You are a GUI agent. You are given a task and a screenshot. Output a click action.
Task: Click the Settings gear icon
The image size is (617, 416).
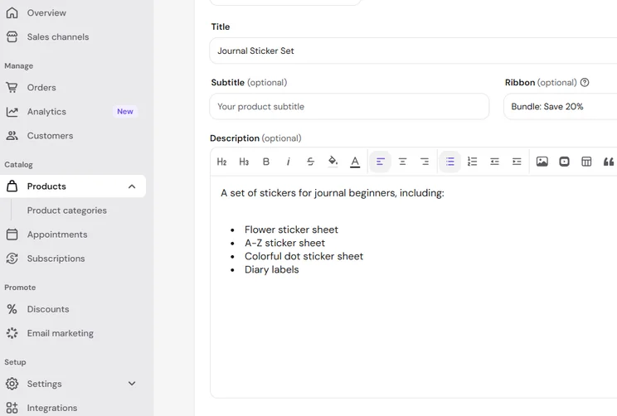[x=12, y=384]
